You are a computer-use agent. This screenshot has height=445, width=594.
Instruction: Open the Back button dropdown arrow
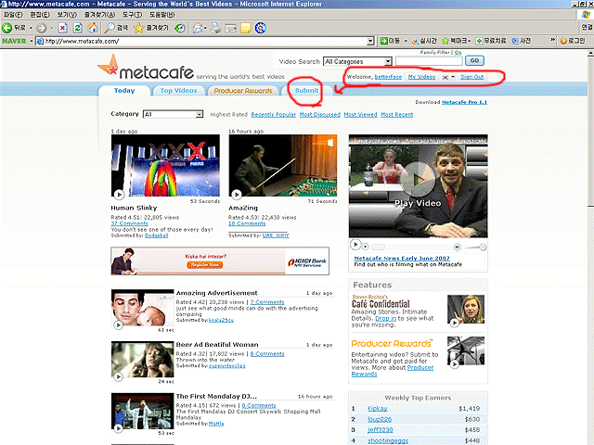tap(31, 28)
